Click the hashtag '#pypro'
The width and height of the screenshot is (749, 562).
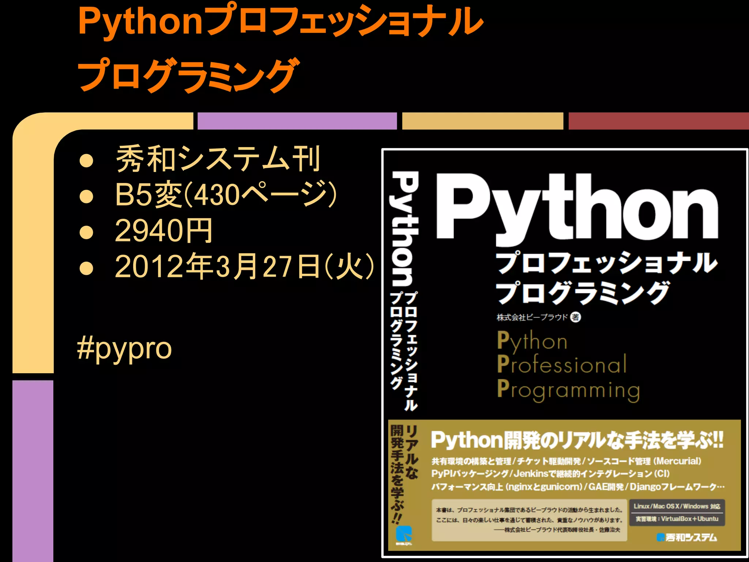tap(124, 349)
